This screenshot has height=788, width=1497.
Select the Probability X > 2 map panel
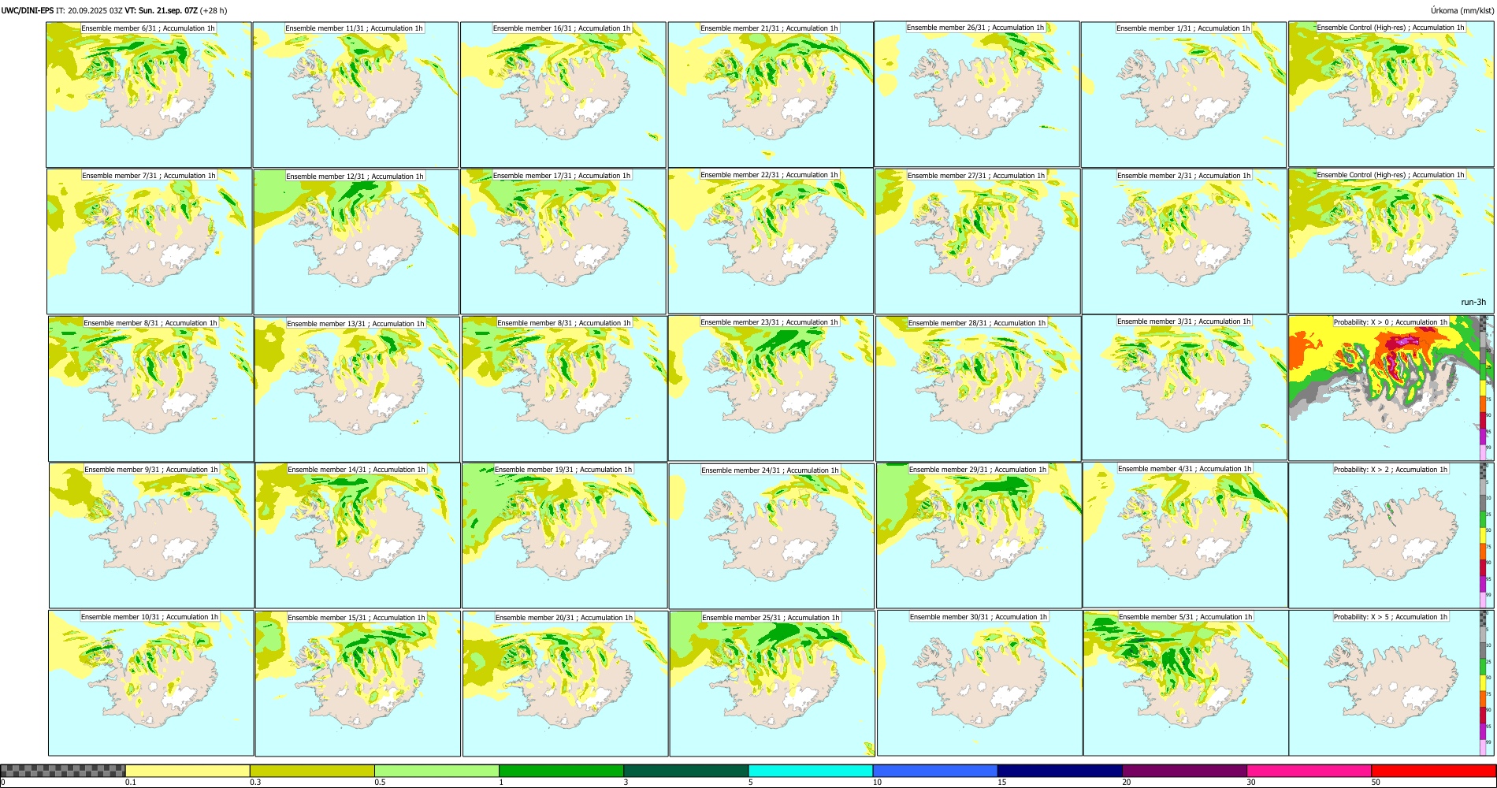1391,535
